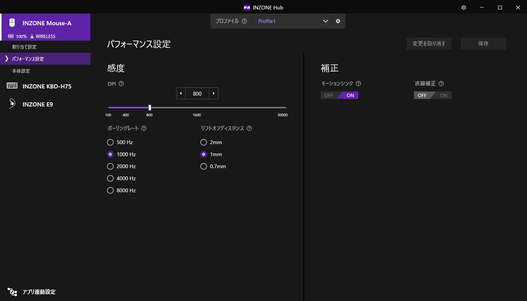The image size is (527, 301).
Task: Click the アプリ連動設定 link icon
Action: 12,292
